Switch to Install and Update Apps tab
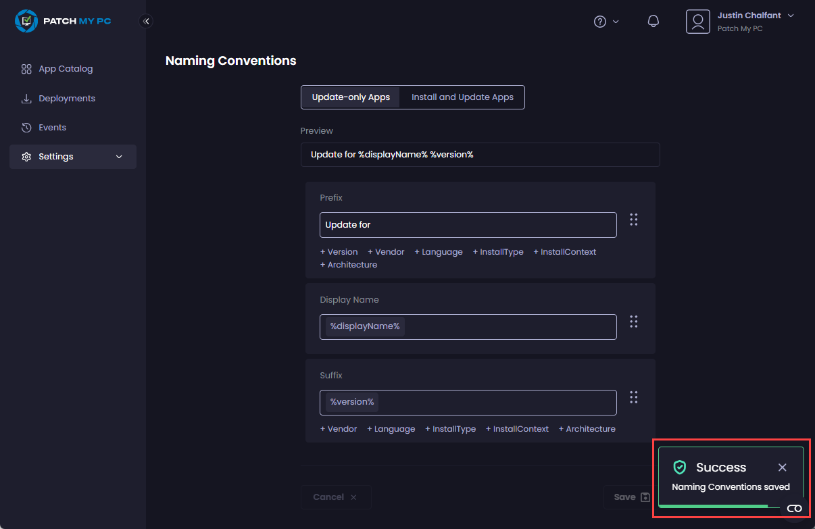 462,97
